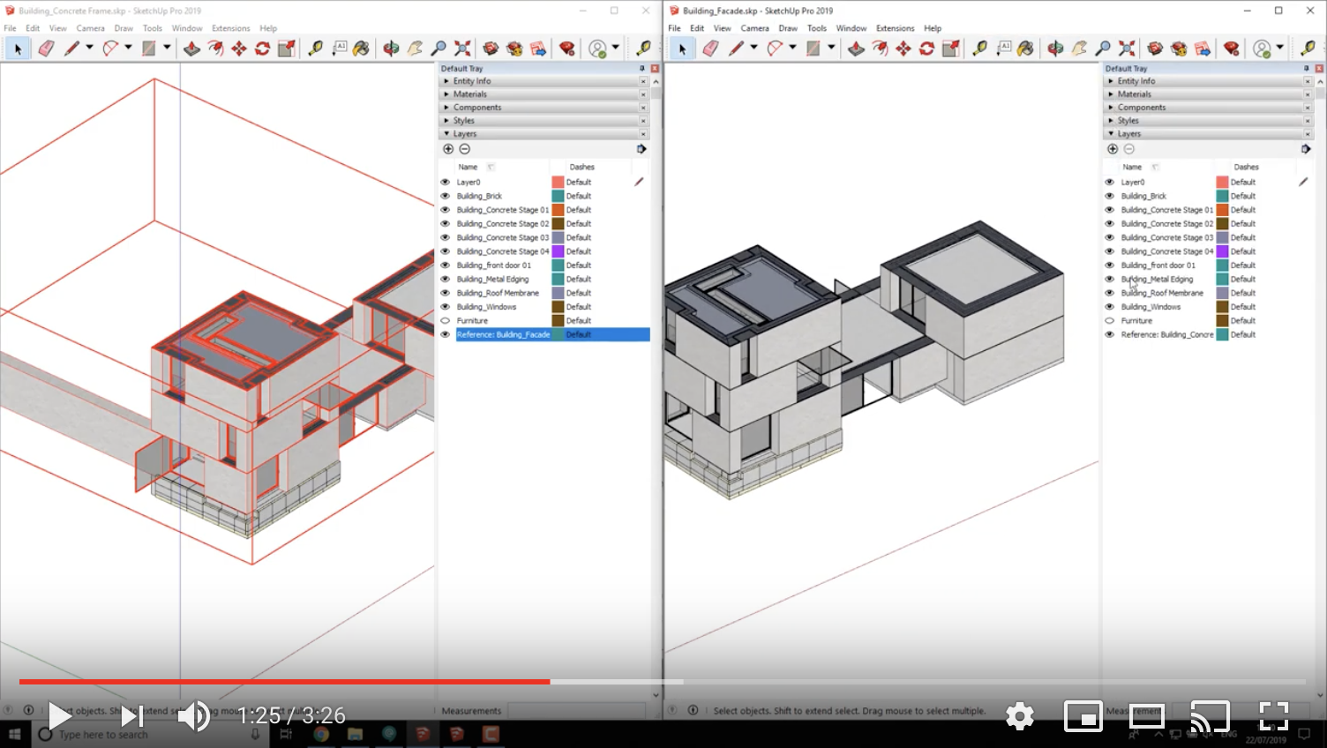
Task: Expand the Styles panel in the Building_Facade window
Action: coord(1208,121)
